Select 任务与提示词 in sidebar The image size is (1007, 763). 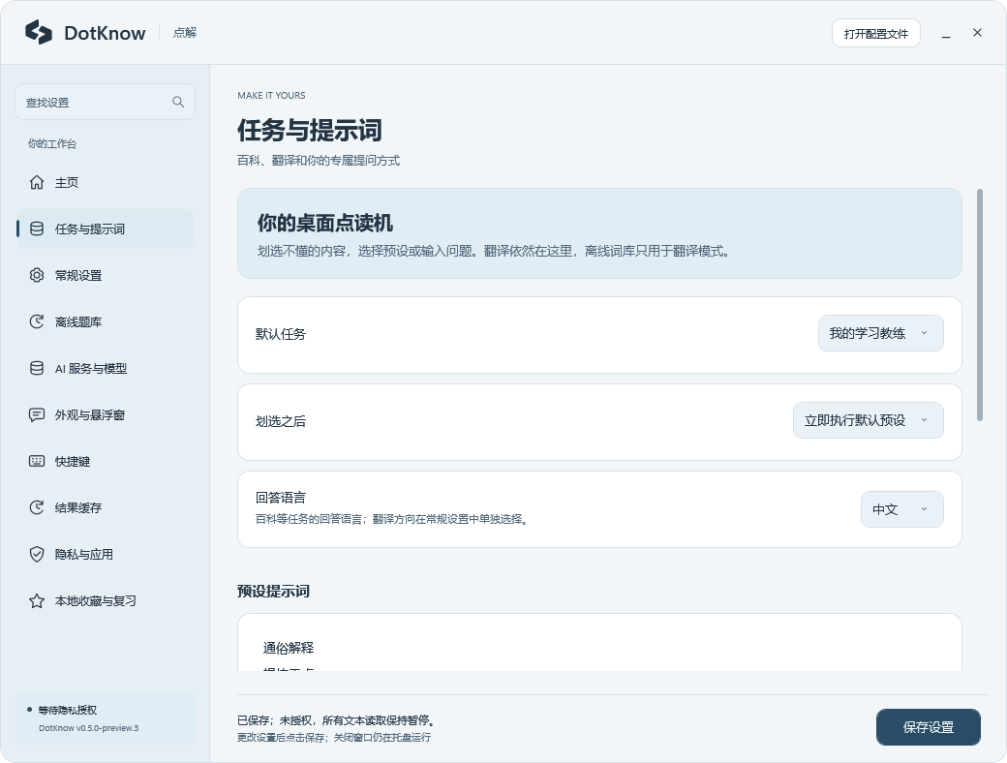click(x=105, y=229)
